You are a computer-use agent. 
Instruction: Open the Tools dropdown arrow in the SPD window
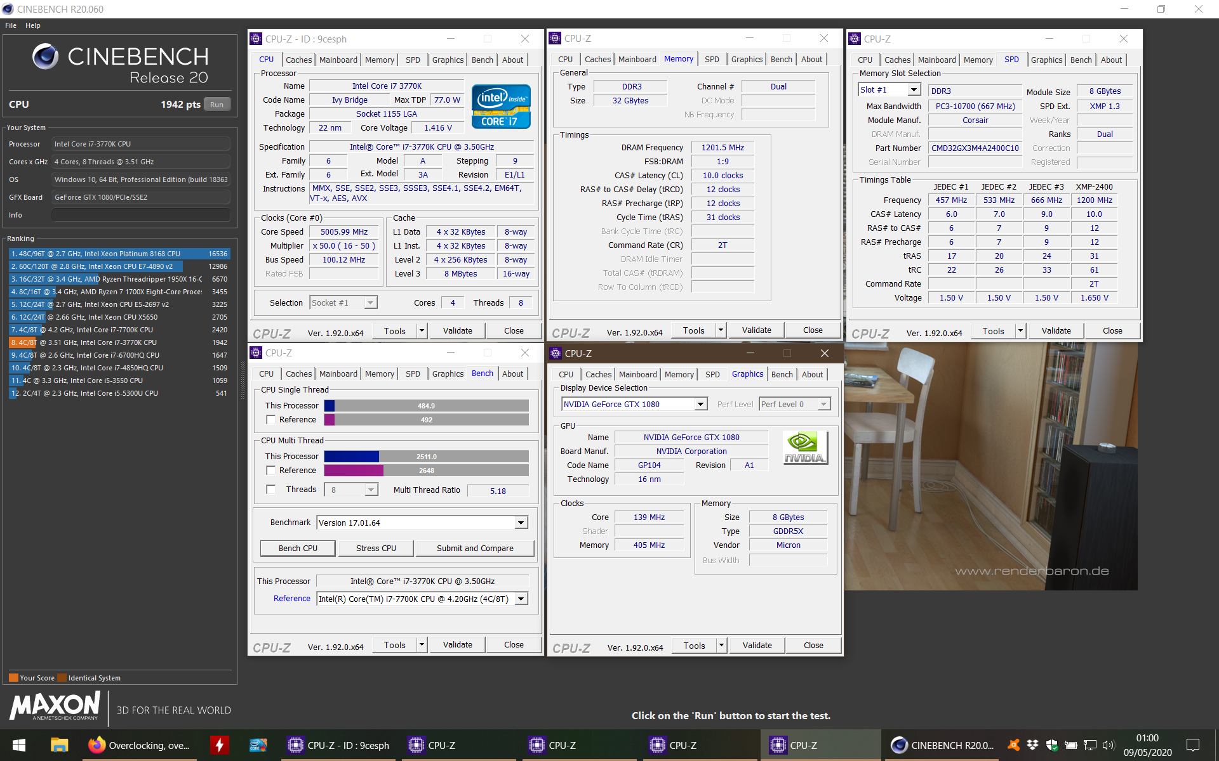click(1020, 330)
